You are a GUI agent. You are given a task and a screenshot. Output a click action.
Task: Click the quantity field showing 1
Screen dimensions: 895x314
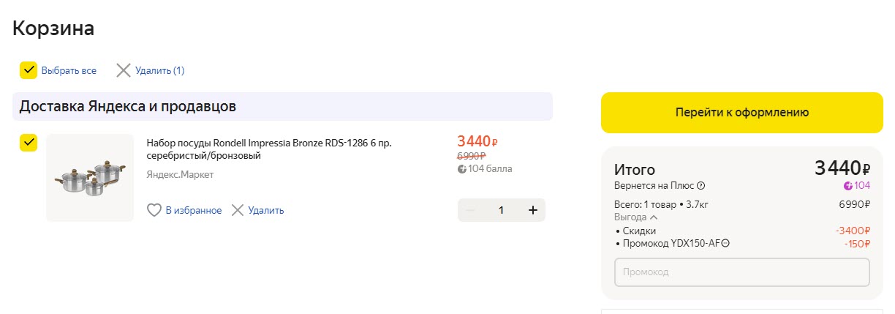(x=501, y=210)
